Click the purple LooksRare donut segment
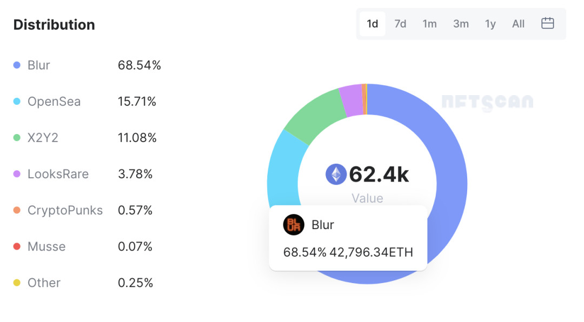This screenshot has width=584, height=322. coord(350,100)
